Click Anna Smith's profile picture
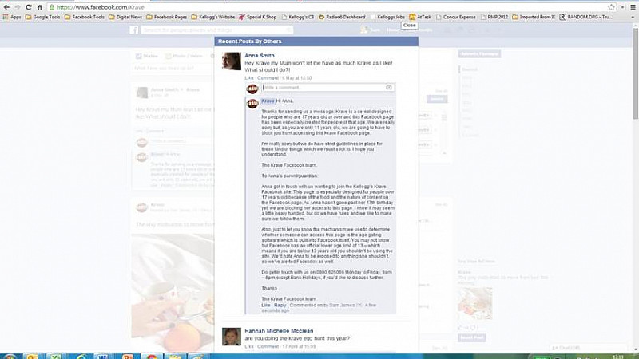 pos(231,61)
